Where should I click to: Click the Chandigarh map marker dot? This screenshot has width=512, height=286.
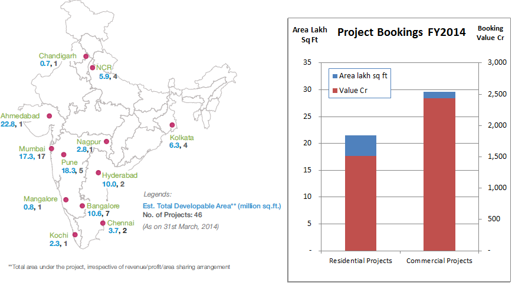click(86, 57)
